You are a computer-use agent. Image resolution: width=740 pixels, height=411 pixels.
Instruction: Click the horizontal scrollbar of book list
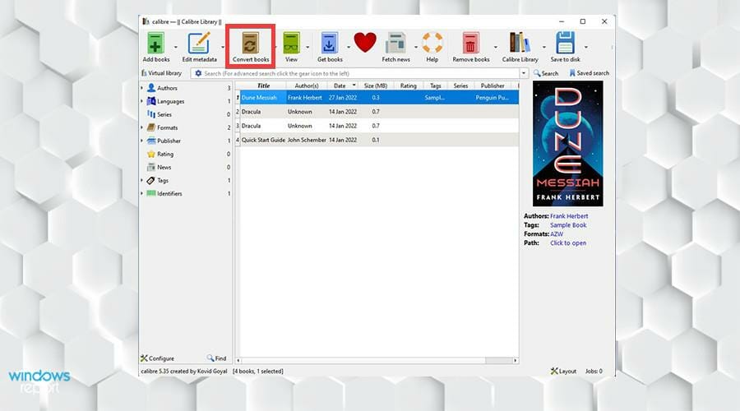click(x=377, y=361)
